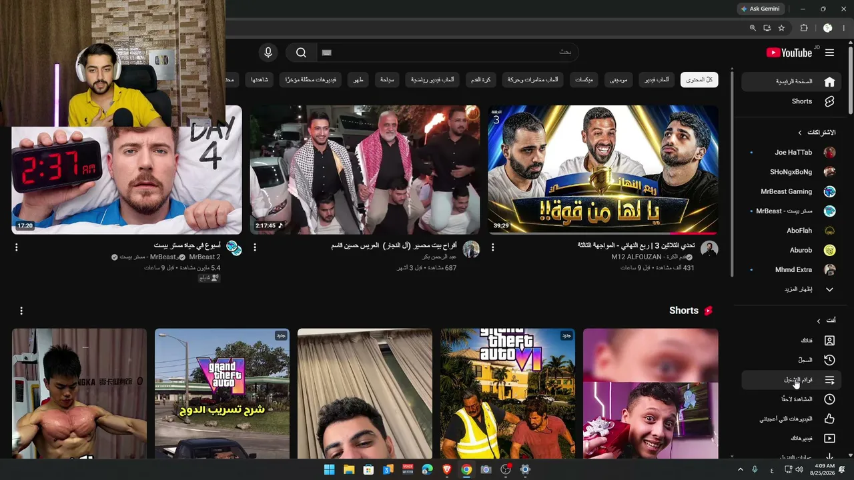Open the مستر بيست - MrBeast subscription
Image resolution: width=854 pixels, height=480 pixels.
click(x=791, y=211)
